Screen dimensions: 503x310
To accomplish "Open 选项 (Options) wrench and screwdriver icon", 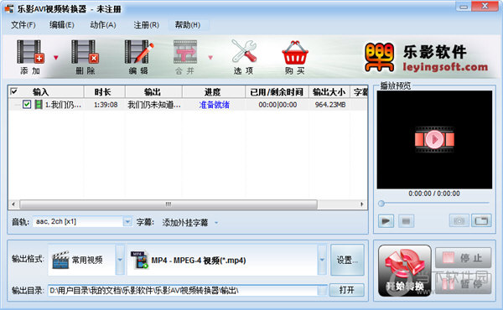I will [244, 51].
